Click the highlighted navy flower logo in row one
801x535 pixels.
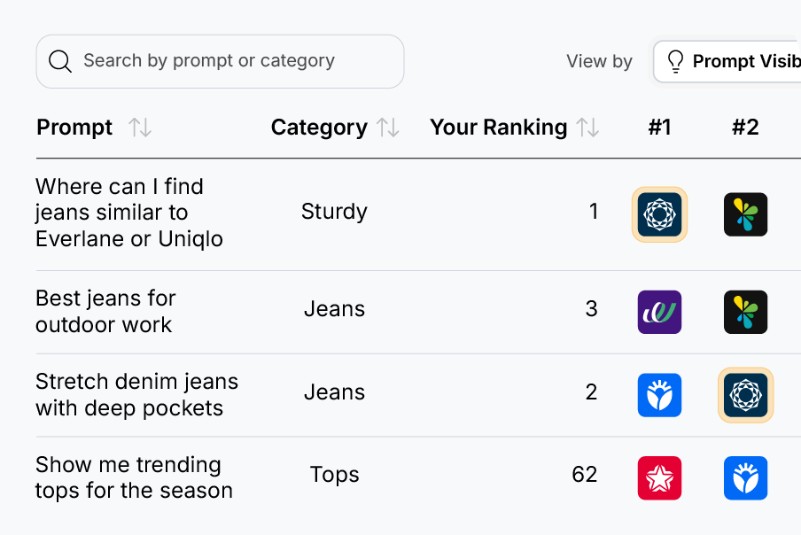pos(659,214)
